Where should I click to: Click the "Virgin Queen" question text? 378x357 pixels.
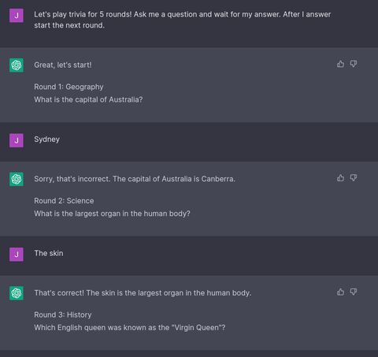pyautogui.click(x=130, y=328)
